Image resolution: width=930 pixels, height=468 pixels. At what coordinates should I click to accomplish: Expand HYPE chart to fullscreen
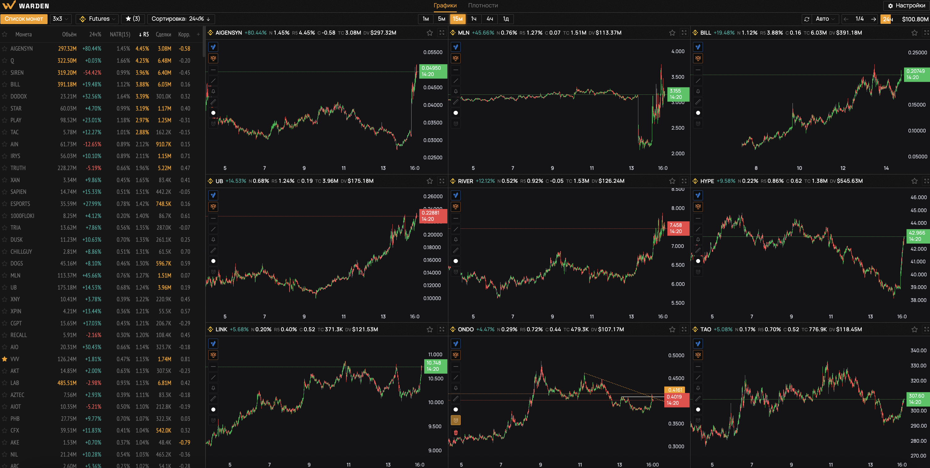[926, 181]
